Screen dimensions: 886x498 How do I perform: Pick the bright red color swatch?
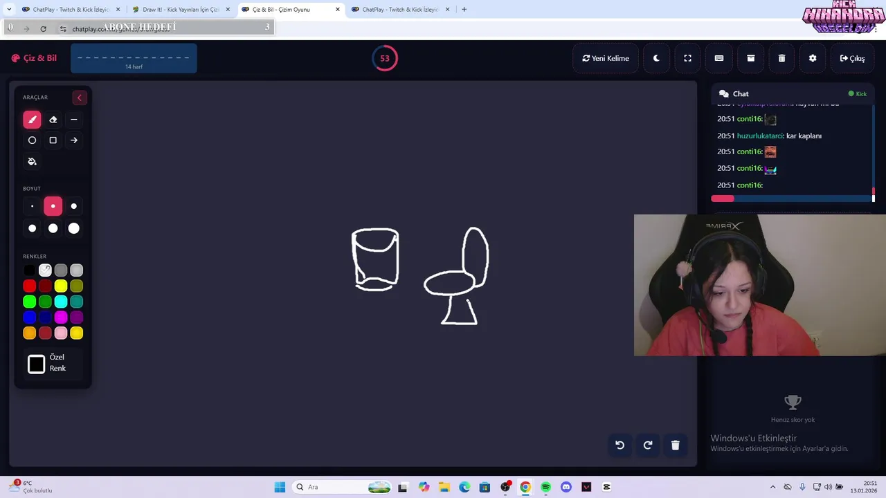29,286
